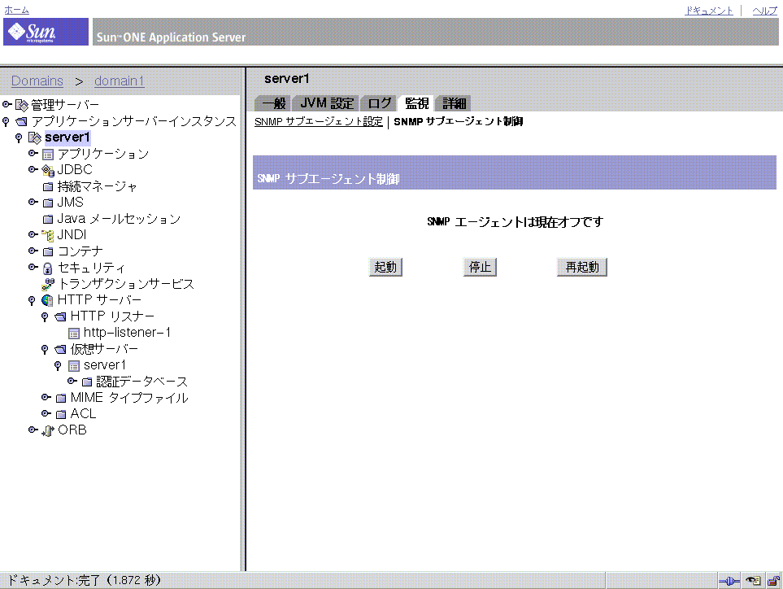Click the padlock security icon in status bar
Screen dimensions: 783x589
tap(773, 581)
